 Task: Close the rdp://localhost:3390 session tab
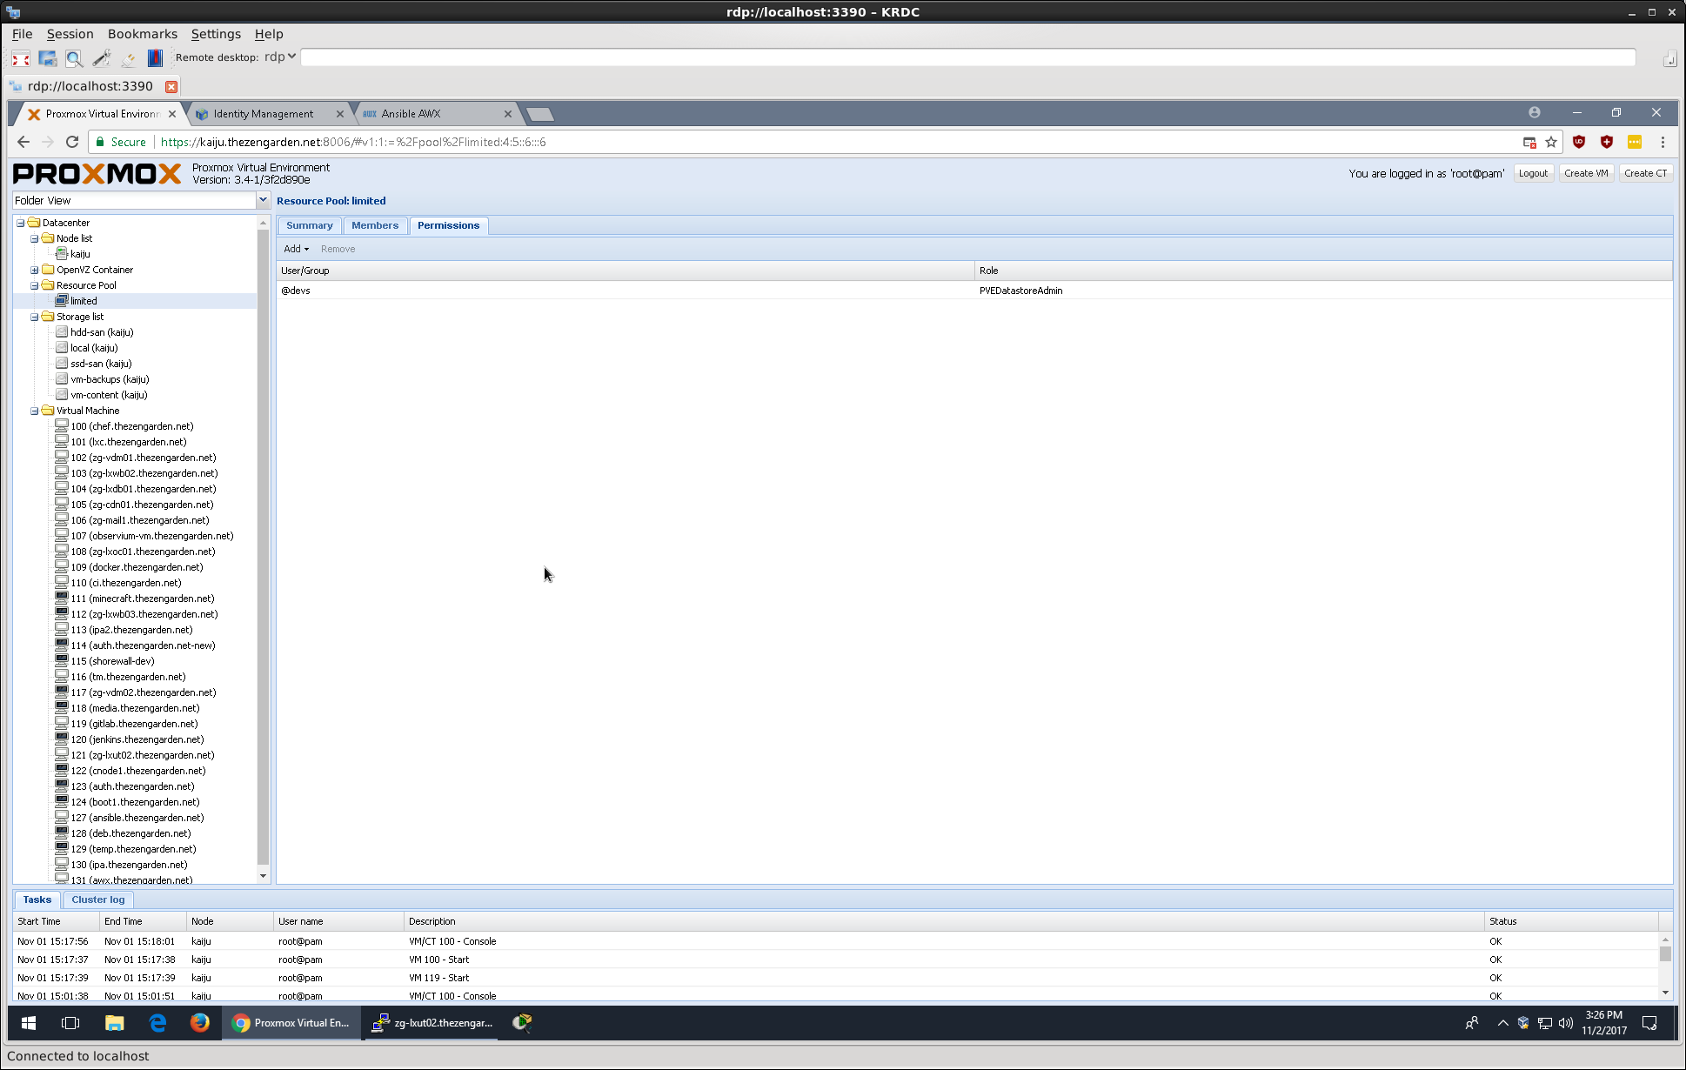point(171,86)
